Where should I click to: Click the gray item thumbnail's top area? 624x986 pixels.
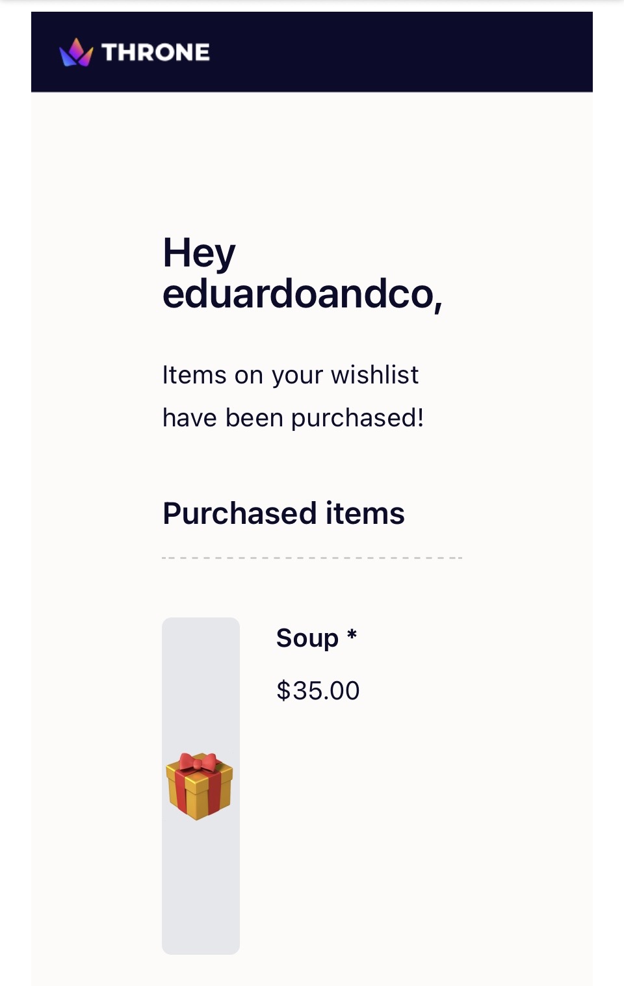(x=201, y=656)
